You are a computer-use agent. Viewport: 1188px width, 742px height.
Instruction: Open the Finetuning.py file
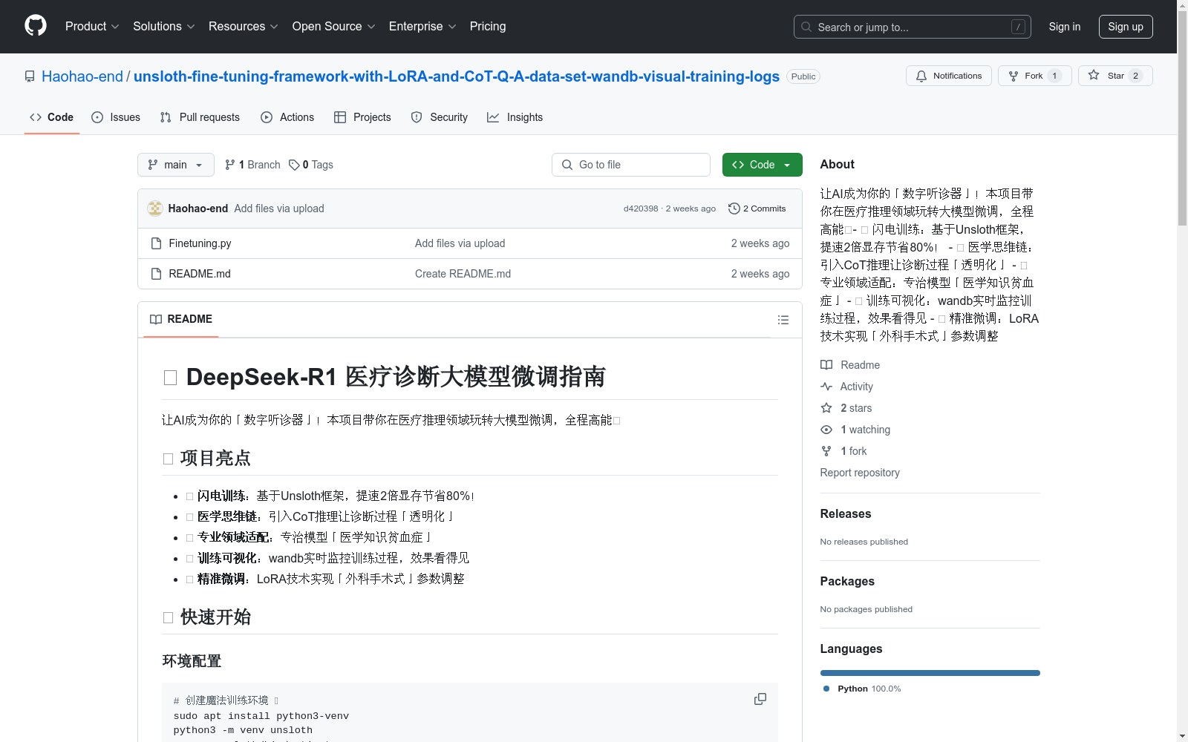pyautogui.click(x=200, y=243)
